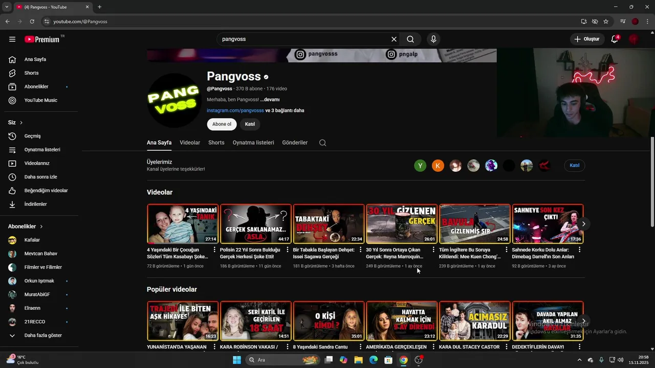Image resolution: width=655 pixels, height=368 pixels.
Task: Clear the search text with X
Action: pos(394,39)
